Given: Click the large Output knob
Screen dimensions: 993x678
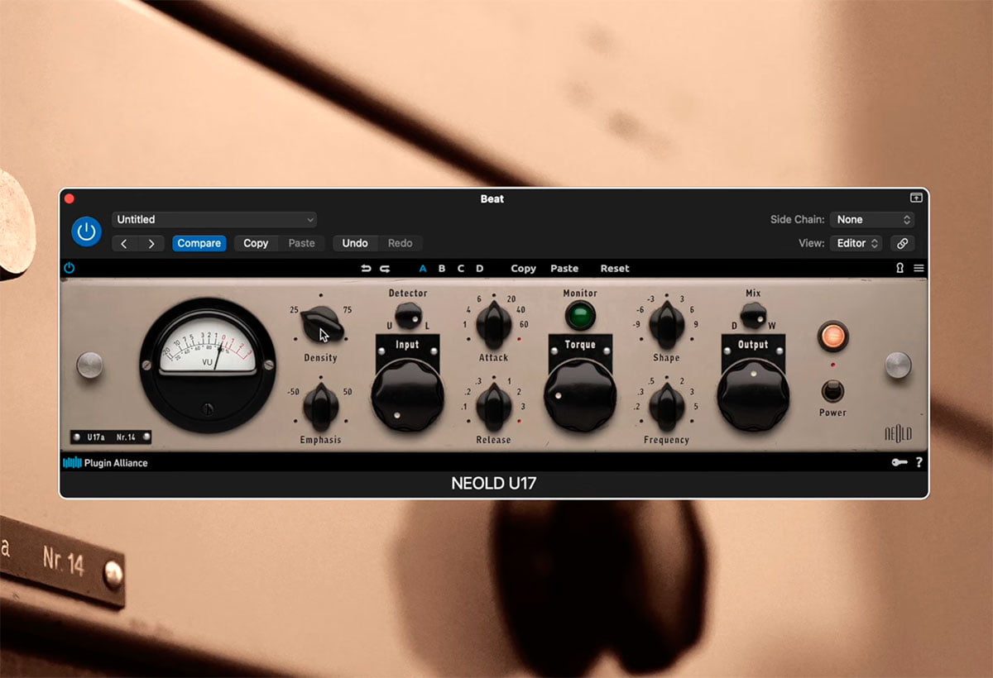Looking at the screenshot, I should [753, 394].
